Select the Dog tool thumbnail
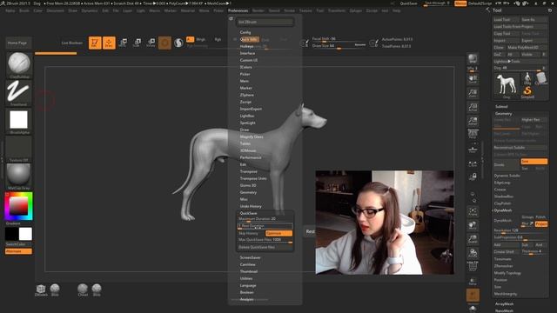Image resolution: width=557 pixels, height=313 pixels. 507,85
